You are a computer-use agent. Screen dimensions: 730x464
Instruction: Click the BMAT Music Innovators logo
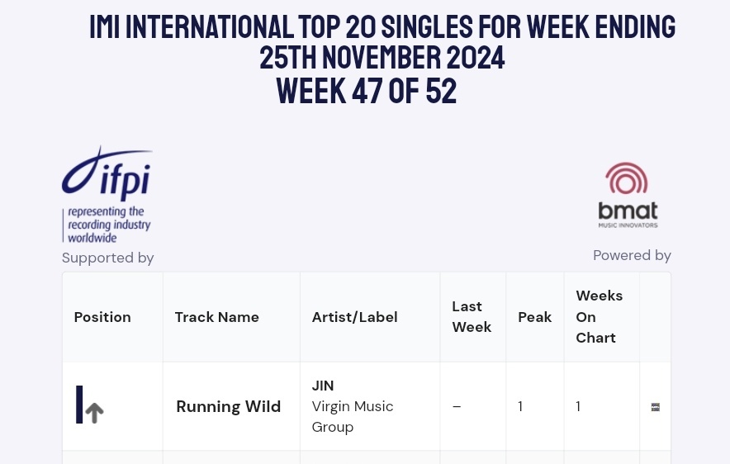628,195
